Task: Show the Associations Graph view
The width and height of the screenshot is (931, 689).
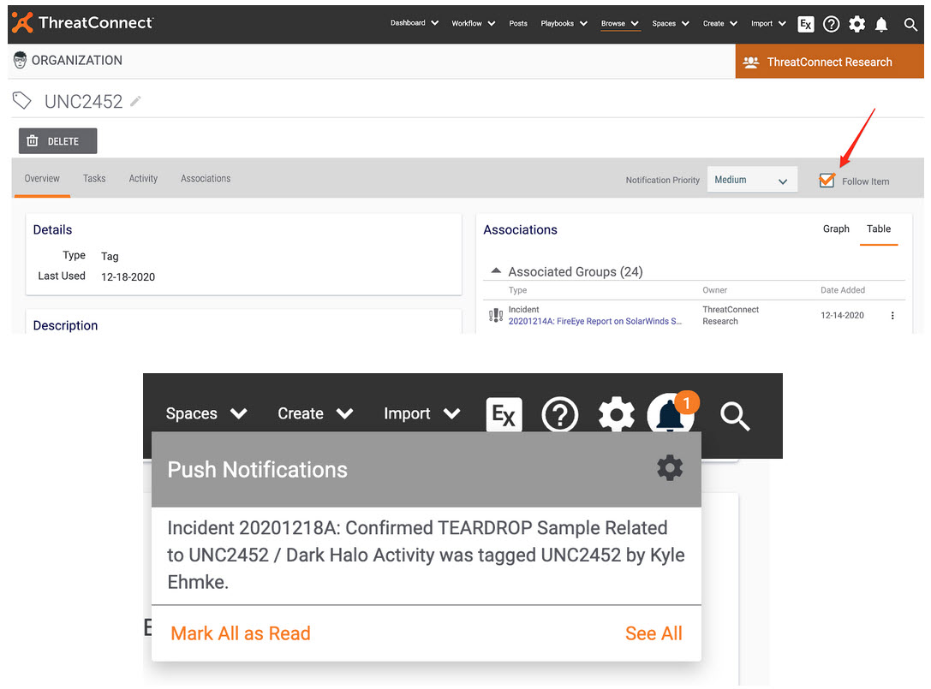Action: (x=836, y=229)
